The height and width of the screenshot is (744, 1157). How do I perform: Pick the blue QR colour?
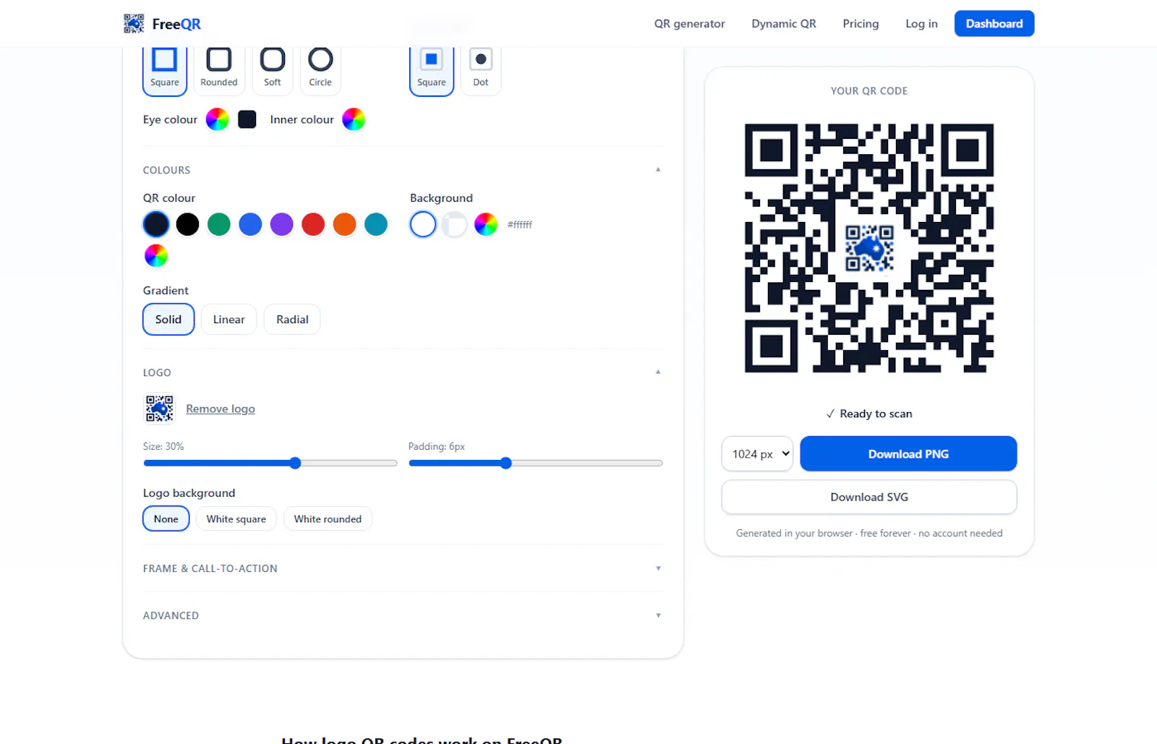pyautogui.click(x=250, y=224)
